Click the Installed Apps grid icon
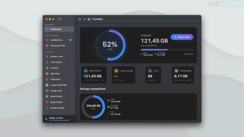 47,40
